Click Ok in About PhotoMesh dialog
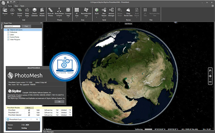Viewport: 215px width, 133px height. [x=59, y=102]
